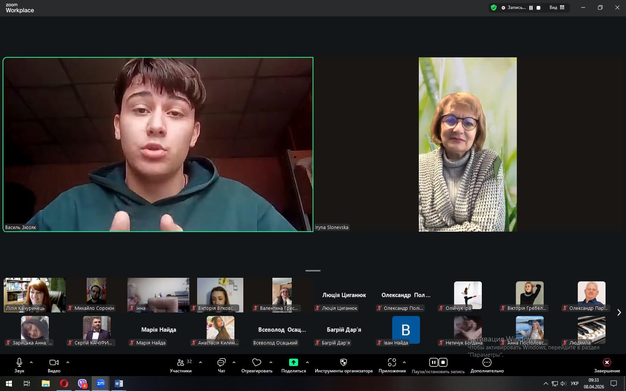Click the green Share screen icon
The image size is (626, 391).
coord(293,363)
